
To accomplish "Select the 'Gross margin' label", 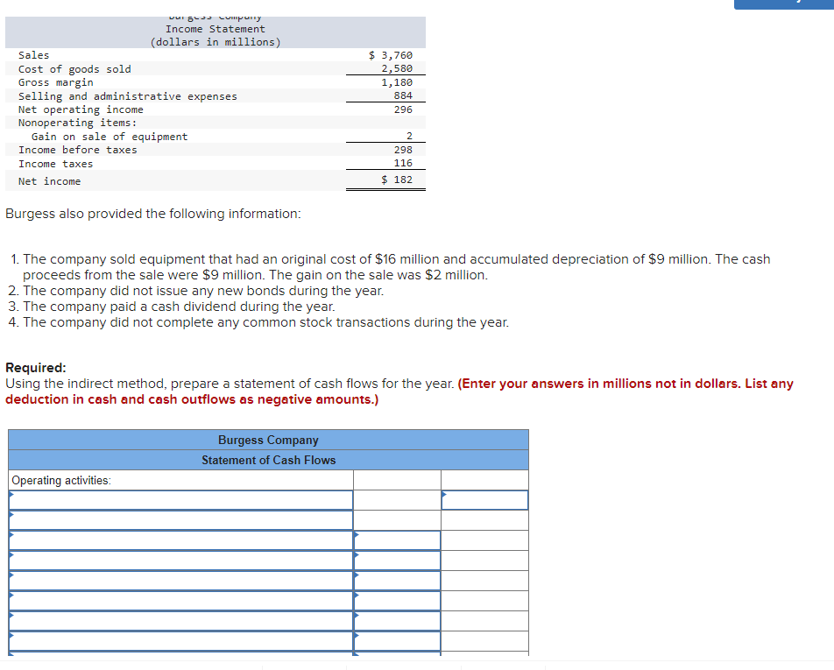I will click(x=56, y=82).
